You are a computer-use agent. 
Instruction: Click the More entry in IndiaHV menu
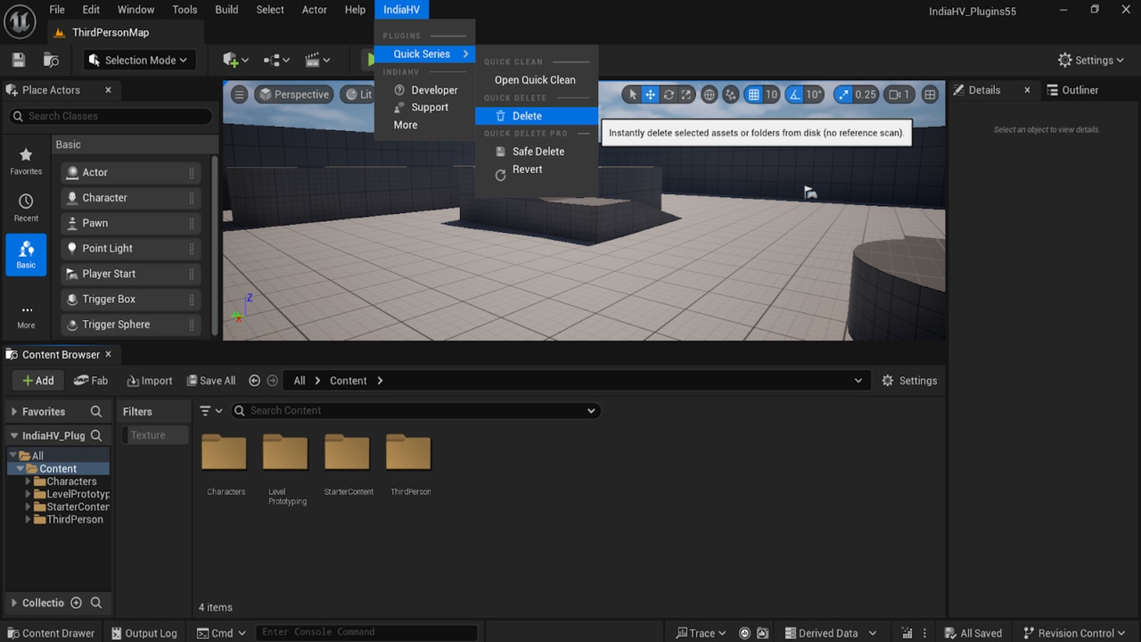[x=424, y=125]
